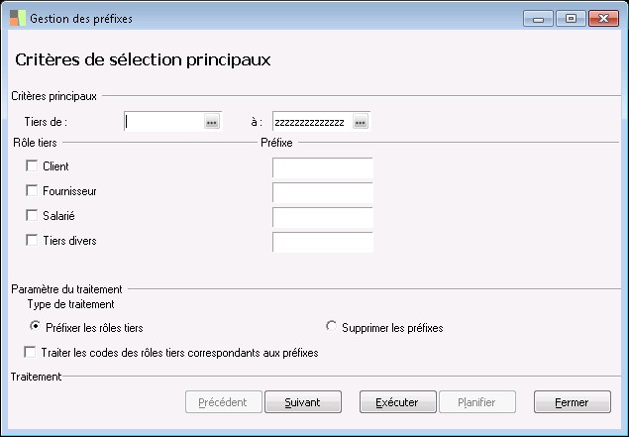629x437 pixels.
Task: Open lookup for 'à' upper bound field
Action: tap(360, 122)
